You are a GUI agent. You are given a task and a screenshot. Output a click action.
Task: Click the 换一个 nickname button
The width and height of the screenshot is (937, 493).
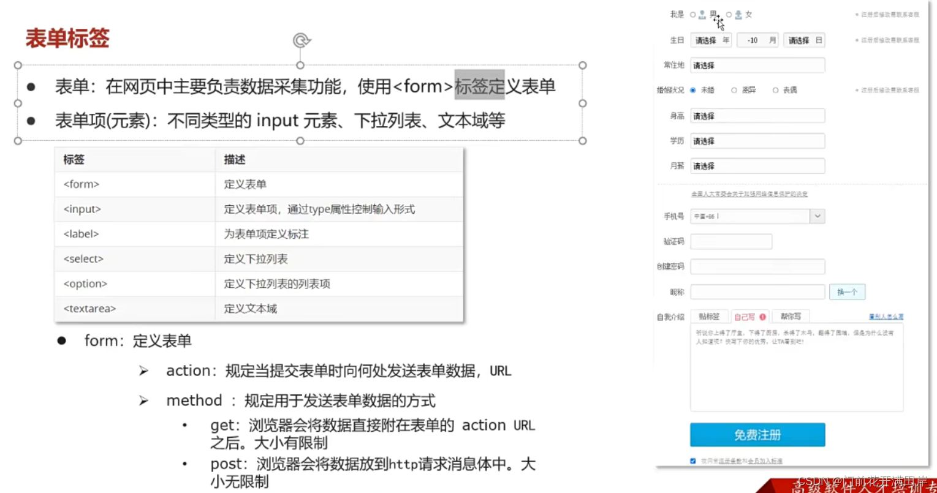coord(847,292)
